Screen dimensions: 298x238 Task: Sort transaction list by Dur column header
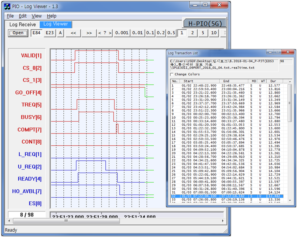[x=273, y=81]
